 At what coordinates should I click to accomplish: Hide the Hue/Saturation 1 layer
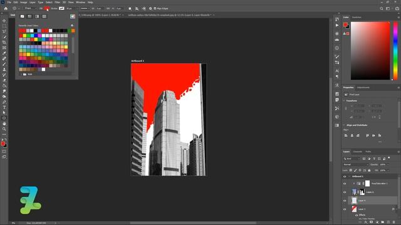tap(345, 183)
